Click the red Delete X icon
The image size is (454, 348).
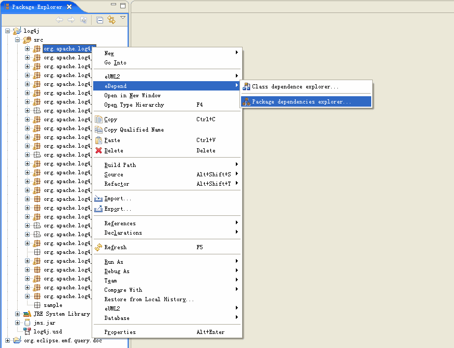click(x=99, y=150)
